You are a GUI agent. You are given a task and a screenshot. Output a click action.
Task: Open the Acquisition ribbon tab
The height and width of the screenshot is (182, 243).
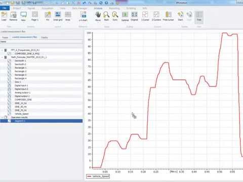[x=48, y=8]
